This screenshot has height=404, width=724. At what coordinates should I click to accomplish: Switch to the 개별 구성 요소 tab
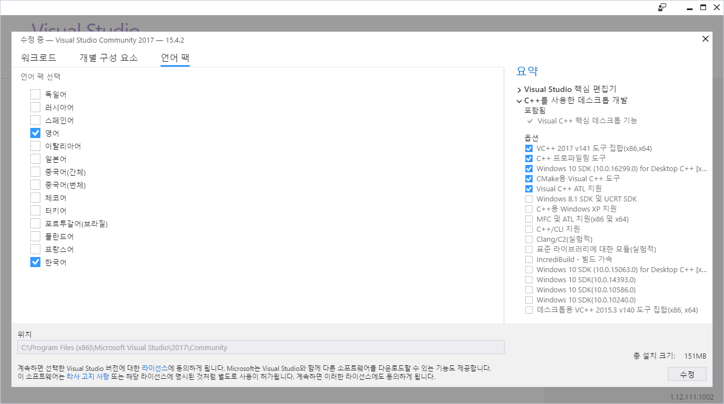(x=108, y=57)
